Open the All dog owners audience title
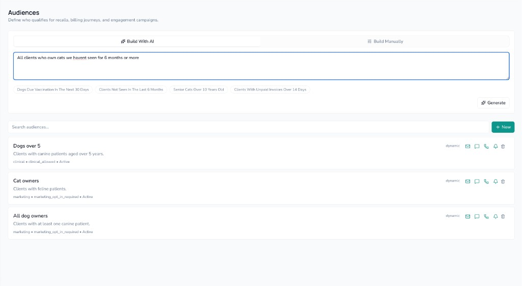This screenshot has height=286, width=522. coord(30,216)
